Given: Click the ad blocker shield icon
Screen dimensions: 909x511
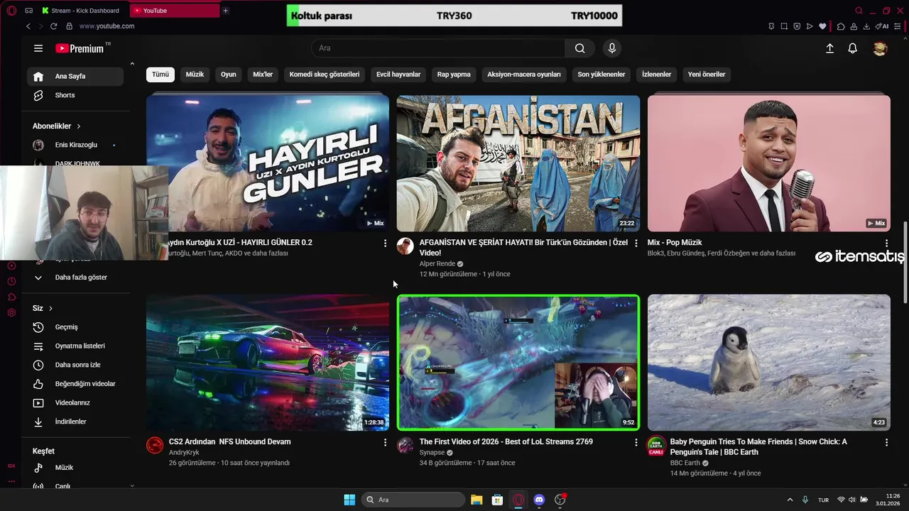Looking at the screenshot, I should tap(797, 26).
